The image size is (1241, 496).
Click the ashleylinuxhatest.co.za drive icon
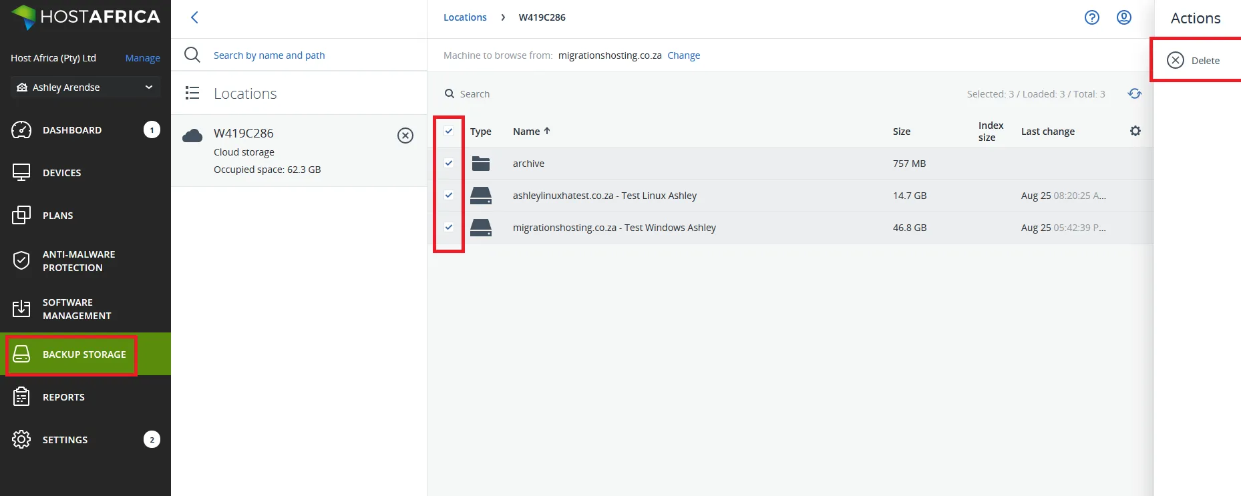[x=481, y=196]
